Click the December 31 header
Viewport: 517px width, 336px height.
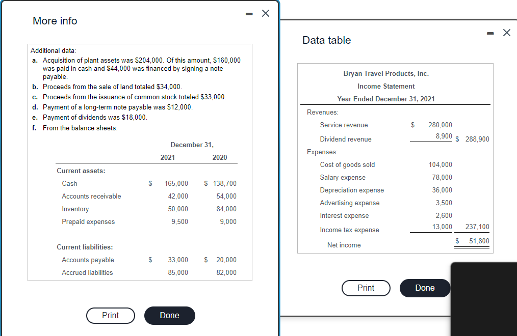(x=192, y=145)
